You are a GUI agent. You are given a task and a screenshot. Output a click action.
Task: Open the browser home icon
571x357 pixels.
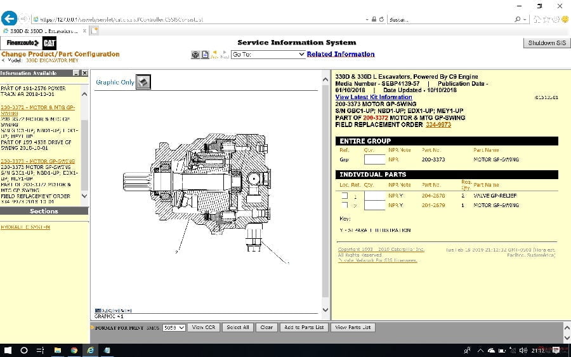pyautogui.click(x=537, y=19)
